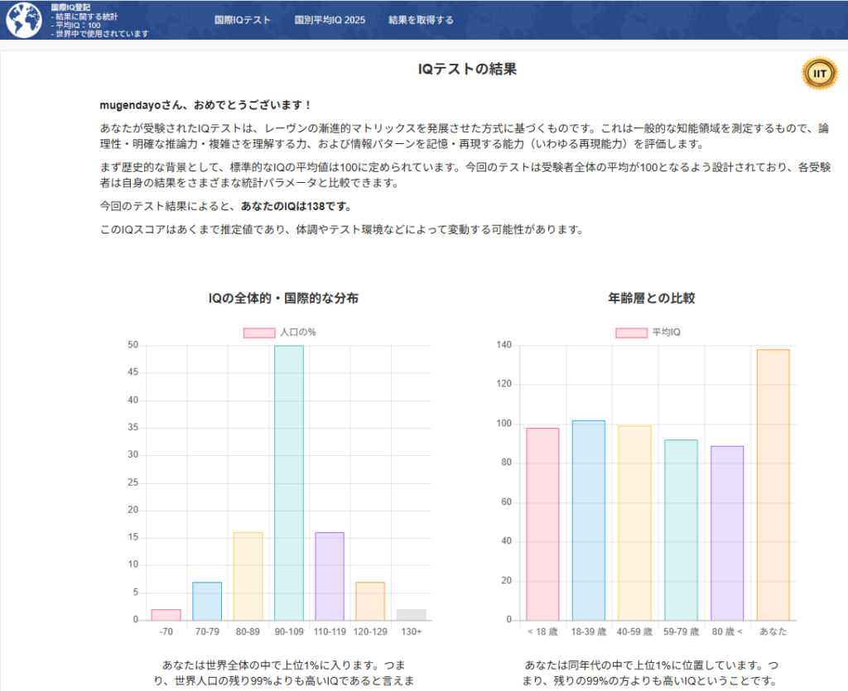Screen dimensions: 848x691
Task: Click the gold IIT badge icon
Action: coord(819,74)
